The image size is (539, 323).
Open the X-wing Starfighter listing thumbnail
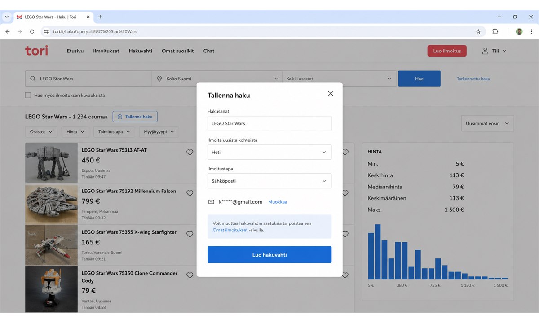point(51,244)
